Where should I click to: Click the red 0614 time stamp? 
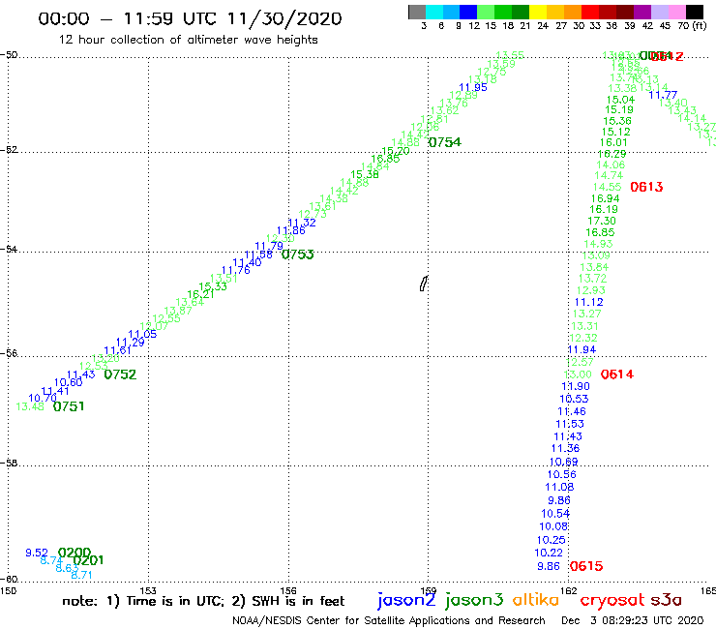[x=617, y=374]
